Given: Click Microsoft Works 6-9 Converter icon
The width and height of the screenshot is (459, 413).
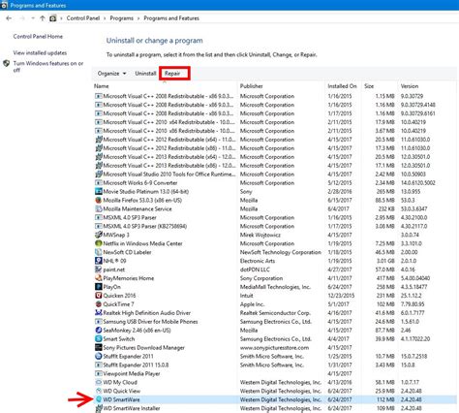Looking at the screenshot, I should (x=99, y=182).
